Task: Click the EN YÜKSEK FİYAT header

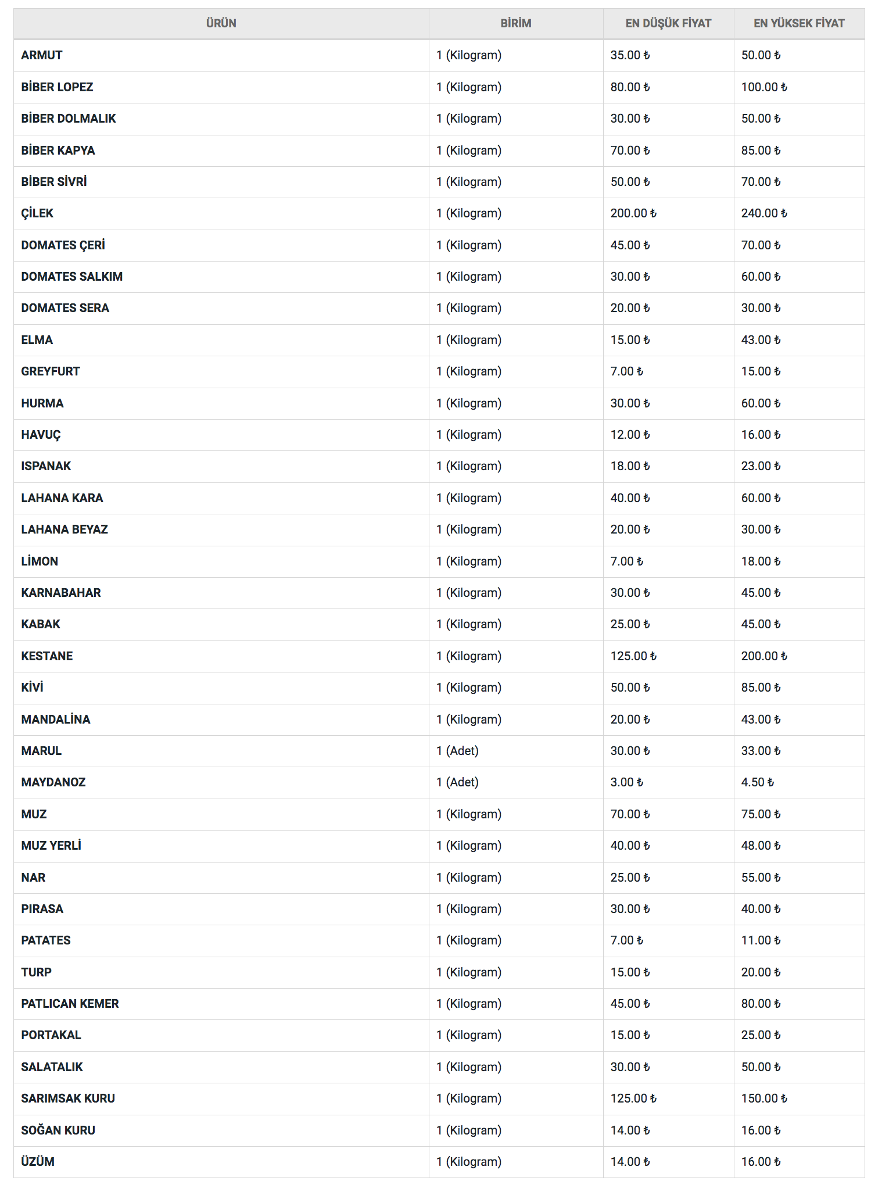Action: pos(799,23)
